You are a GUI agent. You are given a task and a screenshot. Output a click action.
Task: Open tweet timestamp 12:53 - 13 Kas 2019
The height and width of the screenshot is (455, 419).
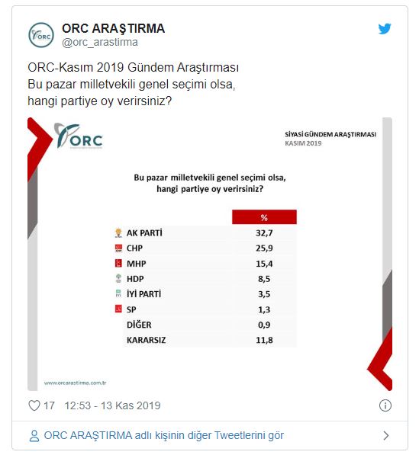(x=112, y=405)
